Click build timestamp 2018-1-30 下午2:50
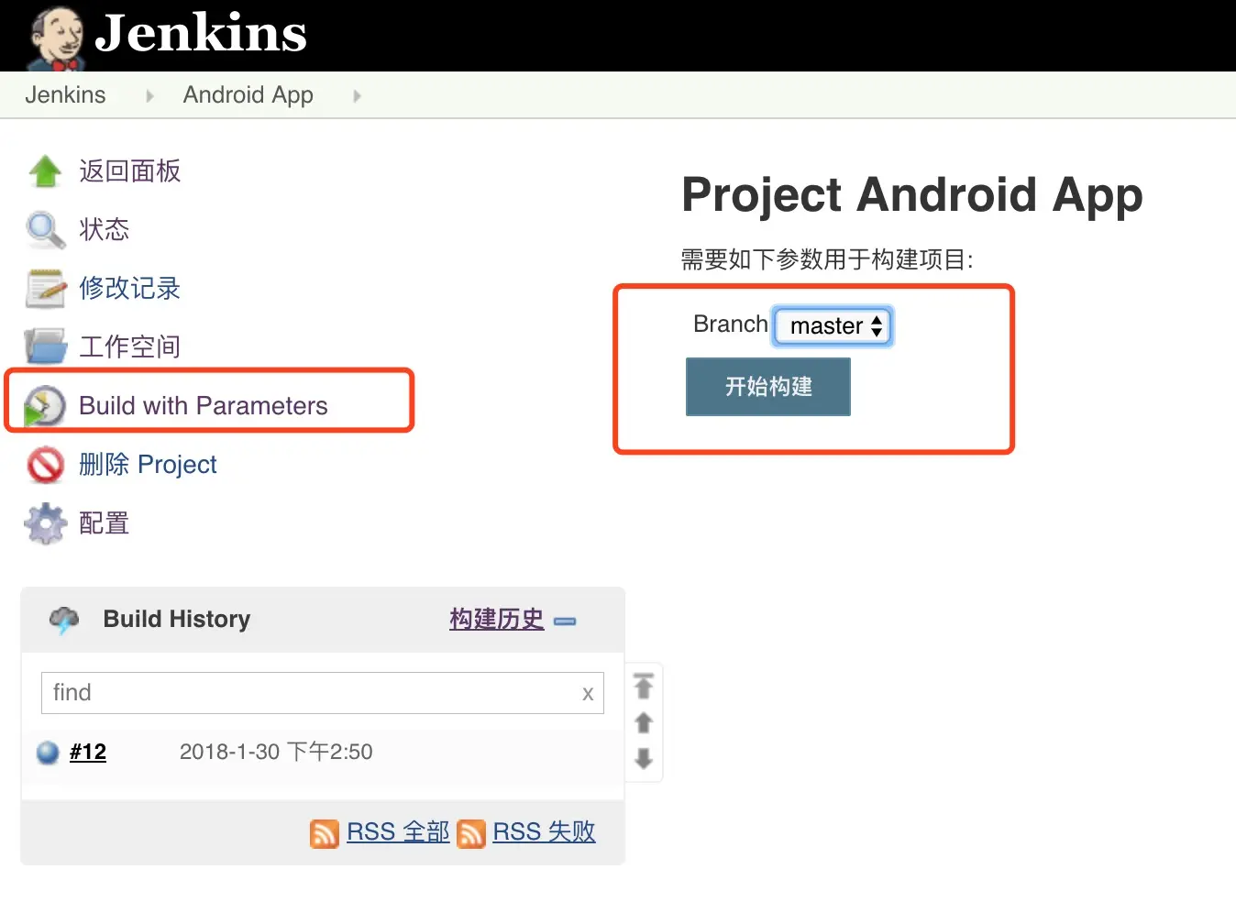 [x=276, y=752]
